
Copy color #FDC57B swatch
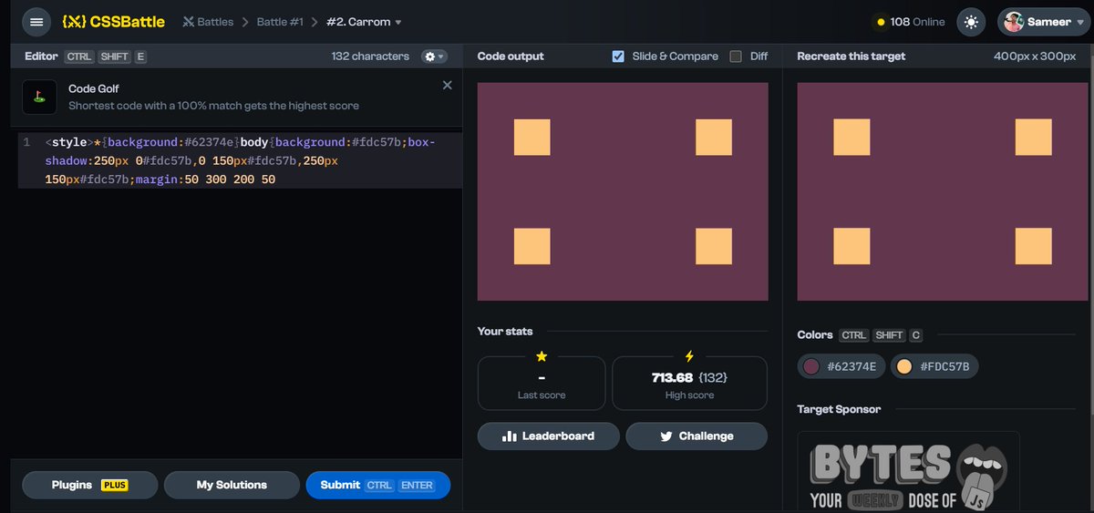click(934, 367)
